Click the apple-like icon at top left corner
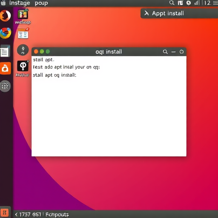This screenshot has width=218, height=218. pos(3,3)
